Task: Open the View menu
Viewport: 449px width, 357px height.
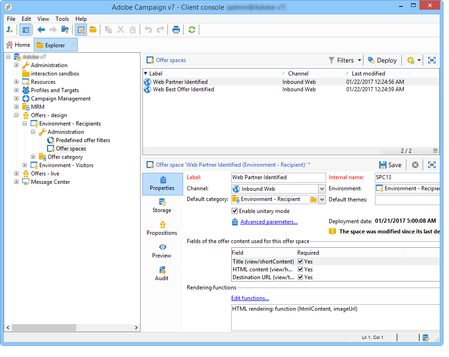Action: click(x=43, y=19)
